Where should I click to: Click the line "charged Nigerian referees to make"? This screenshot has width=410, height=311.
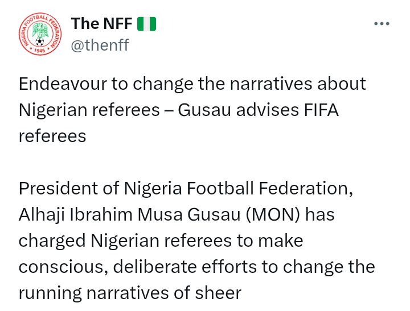click(x=161, y=240)
